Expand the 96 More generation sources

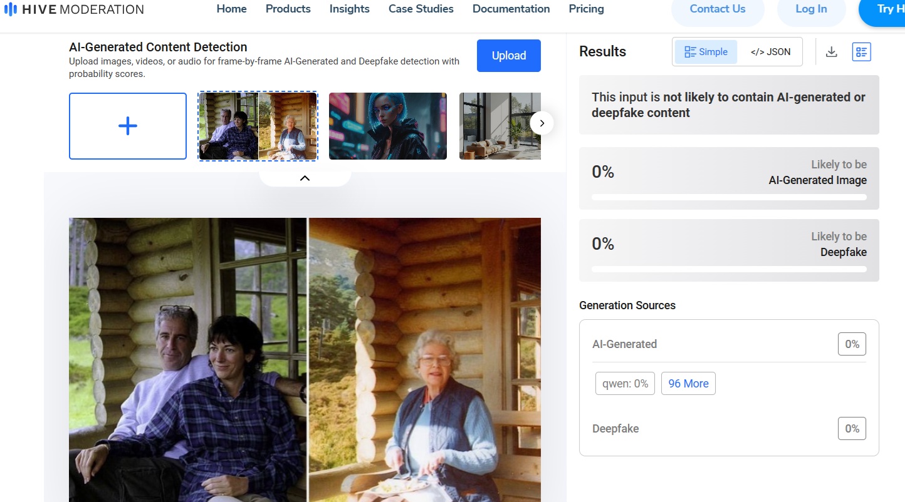(x=688, y=384)
